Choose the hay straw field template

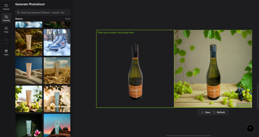pyautogui.click(x=57, y=71)
